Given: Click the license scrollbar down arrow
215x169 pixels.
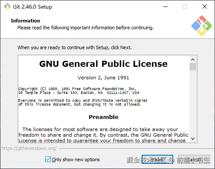Looking at the screenshot, I should [x=193, y=139].
